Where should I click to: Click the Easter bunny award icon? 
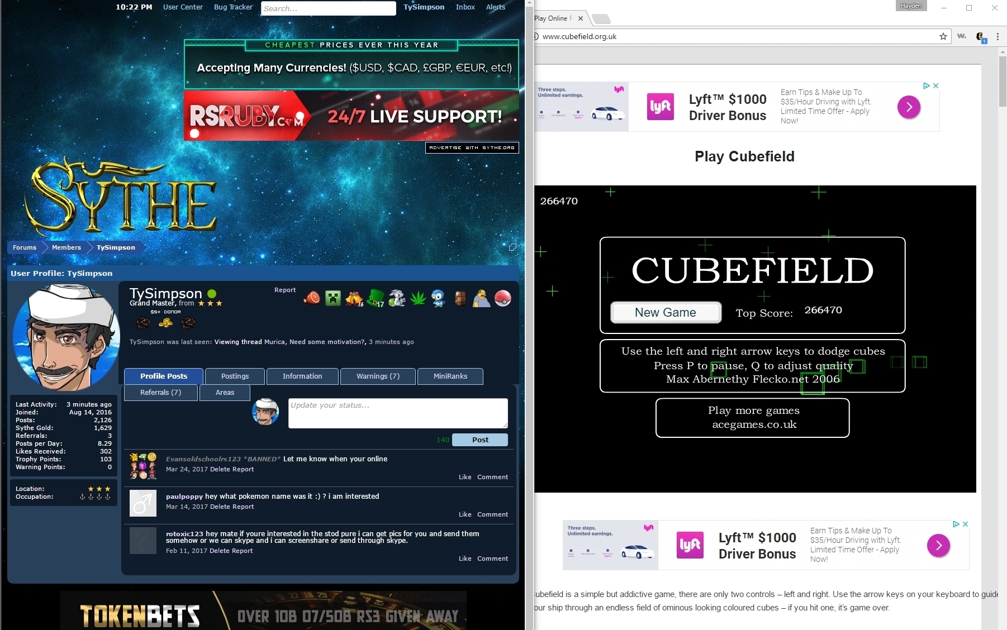pos(397,298)
